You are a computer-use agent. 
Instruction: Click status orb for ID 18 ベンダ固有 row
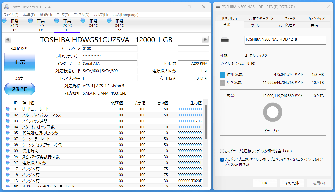tap(8, 175)
